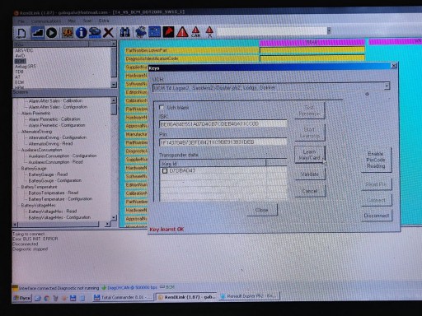422x316 pixels.
Task: Open the blue info icon
Action: pos(81,33)
